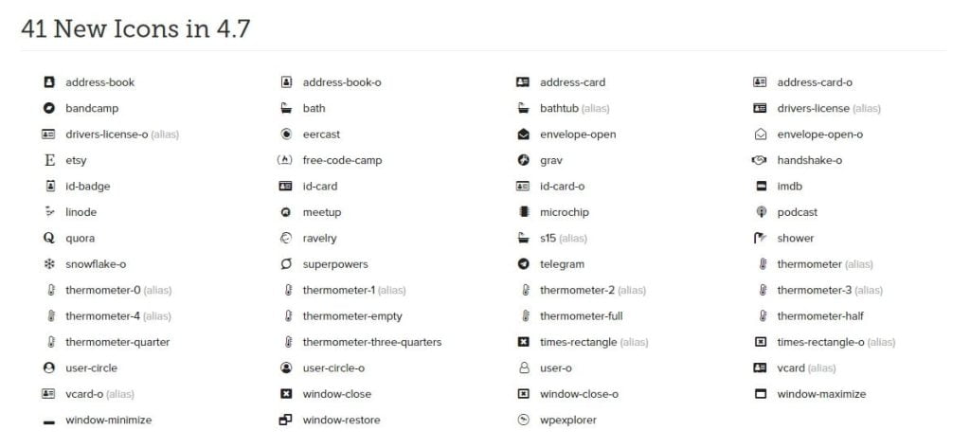Choose the podcast icon
The image size is (970, 448).
pyautogui.click(x=760, y=212)
